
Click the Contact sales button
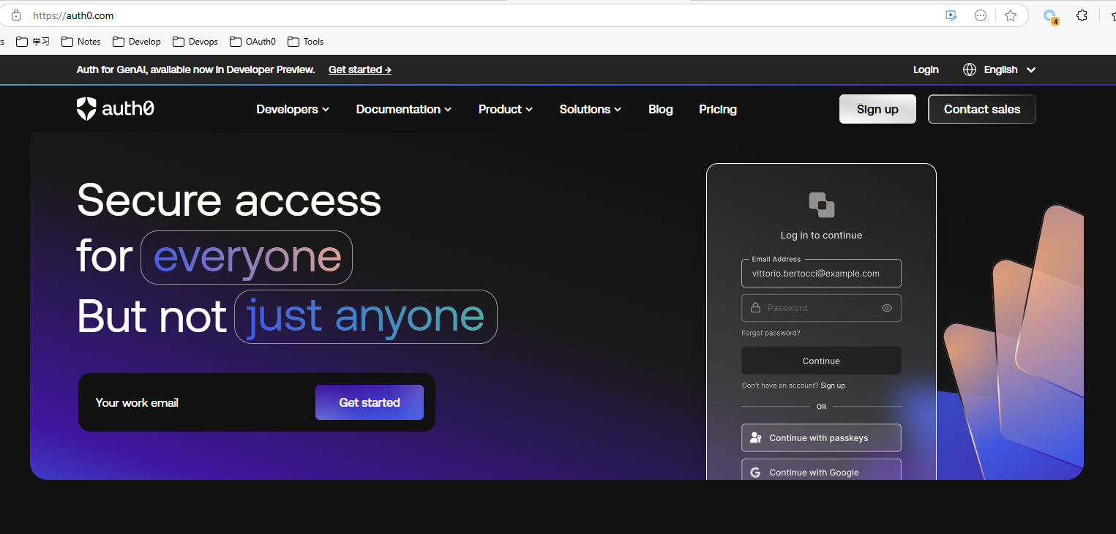click(981, 109)
